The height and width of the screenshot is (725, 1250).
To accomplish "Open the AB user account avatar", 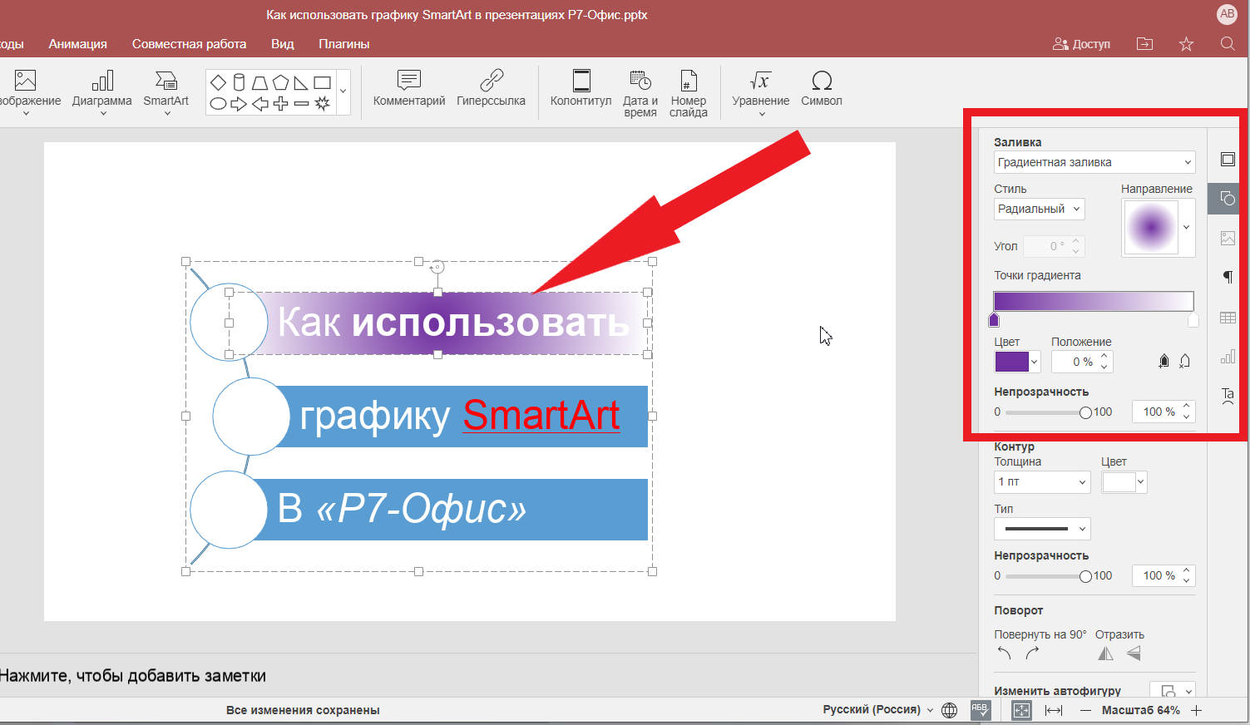I will pyautogui.click(x=1227, y=14).
